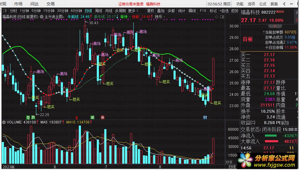
Task: Click the 换手 value 10.25%
Action: 268,111
